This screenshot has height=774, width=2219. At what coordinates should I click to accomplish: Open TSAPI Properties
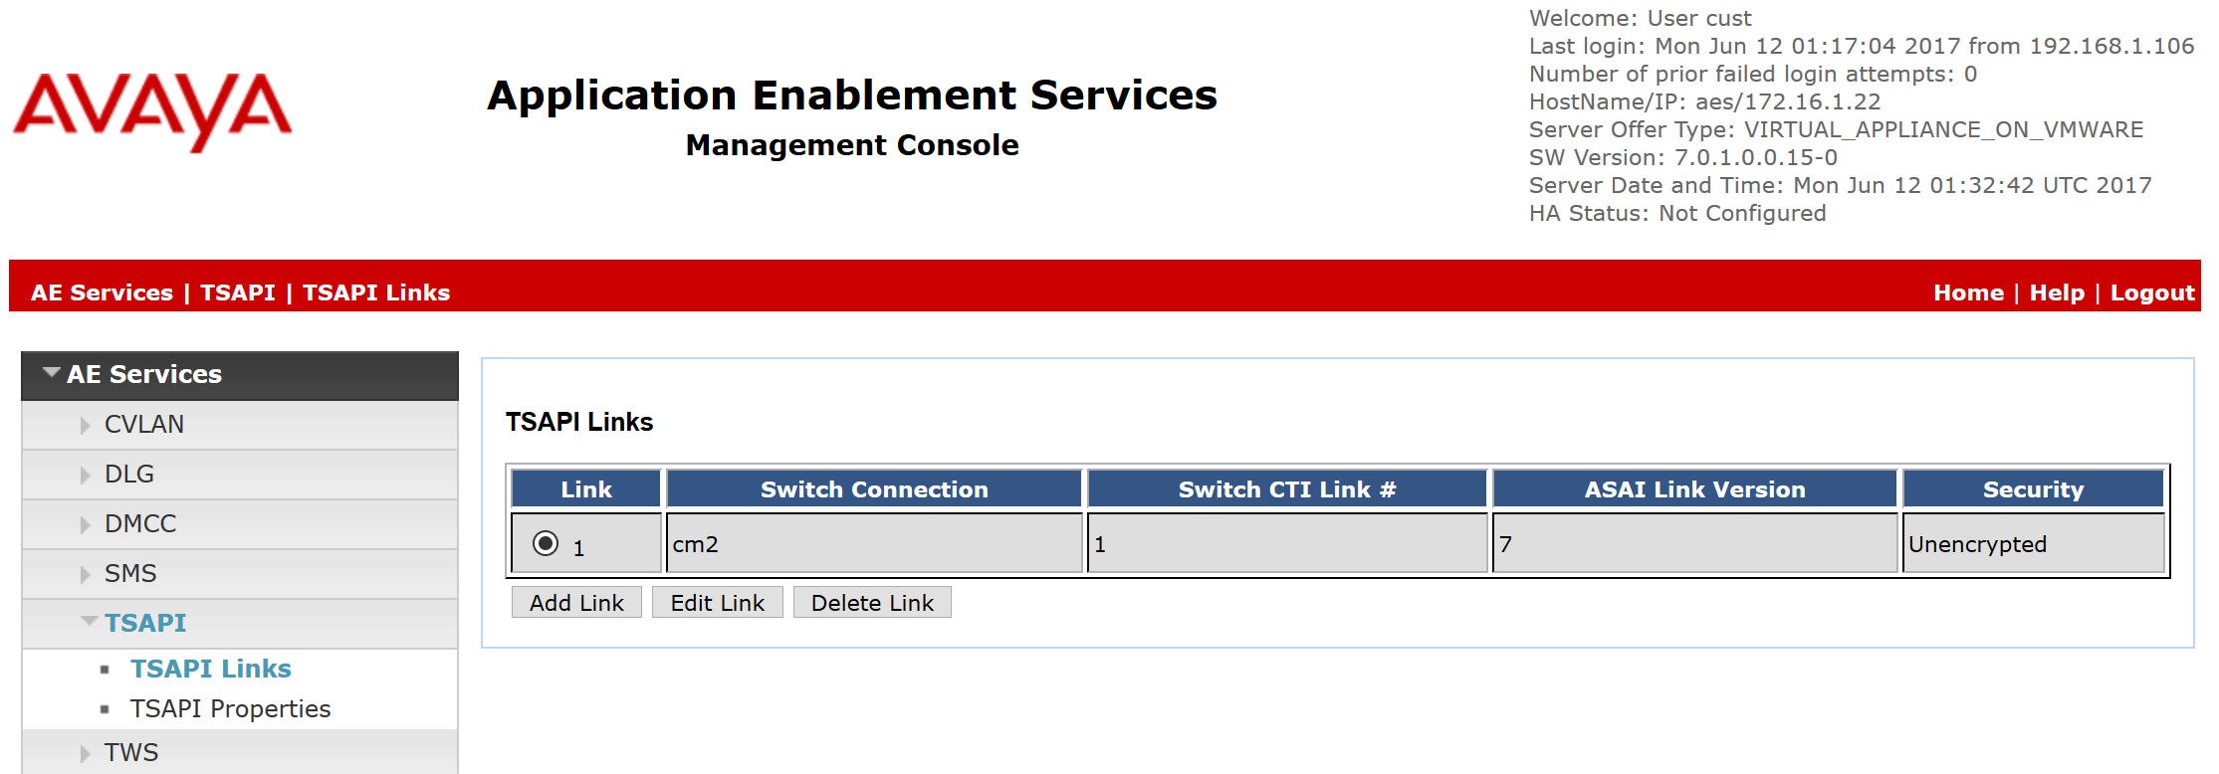(230, 708)
